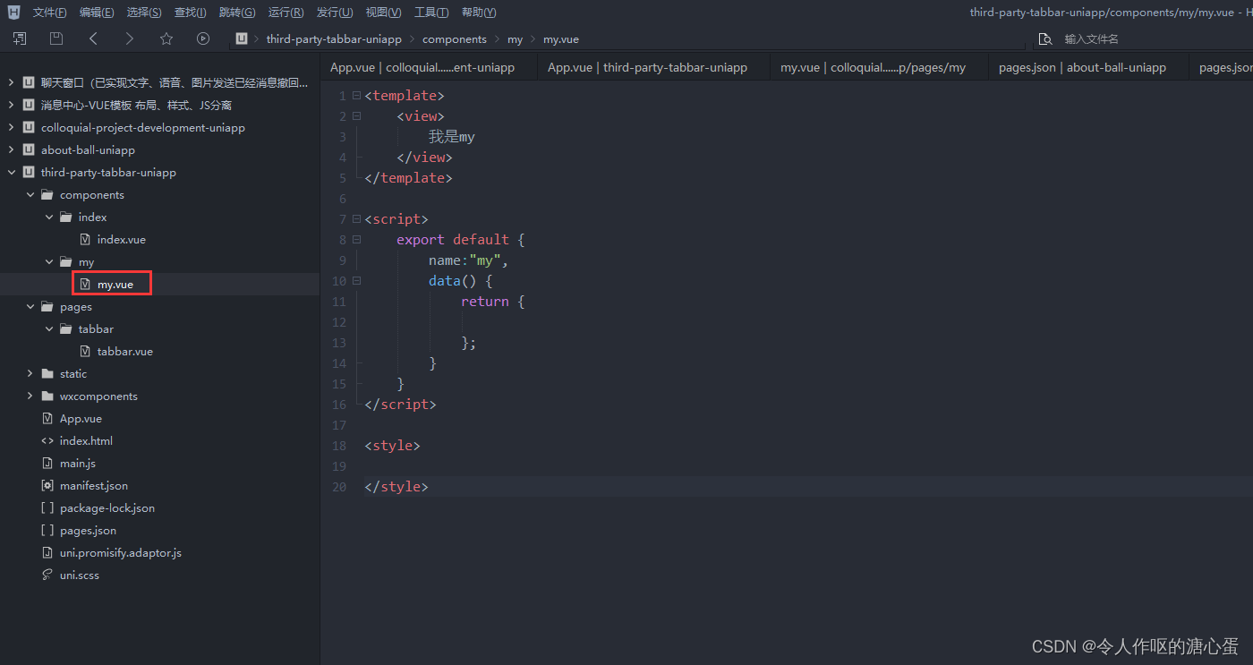Click line number 20 in the gutter
The width and height of the screenshot is (1253, 665).
coord(338,487)
